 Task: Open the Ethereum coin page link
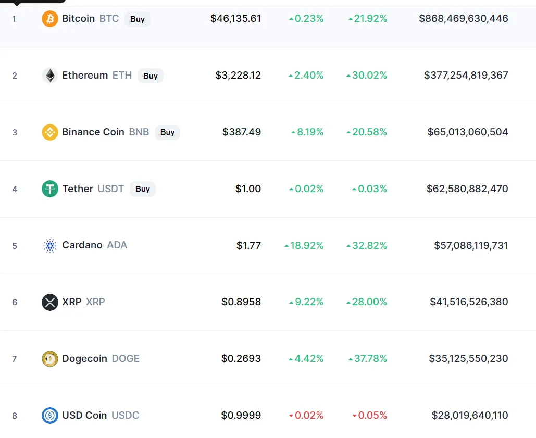(x=85, y=75)
